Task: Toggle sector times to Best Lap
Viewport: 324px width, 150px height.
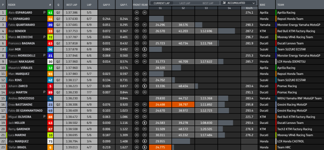Action: click(208, 3)
